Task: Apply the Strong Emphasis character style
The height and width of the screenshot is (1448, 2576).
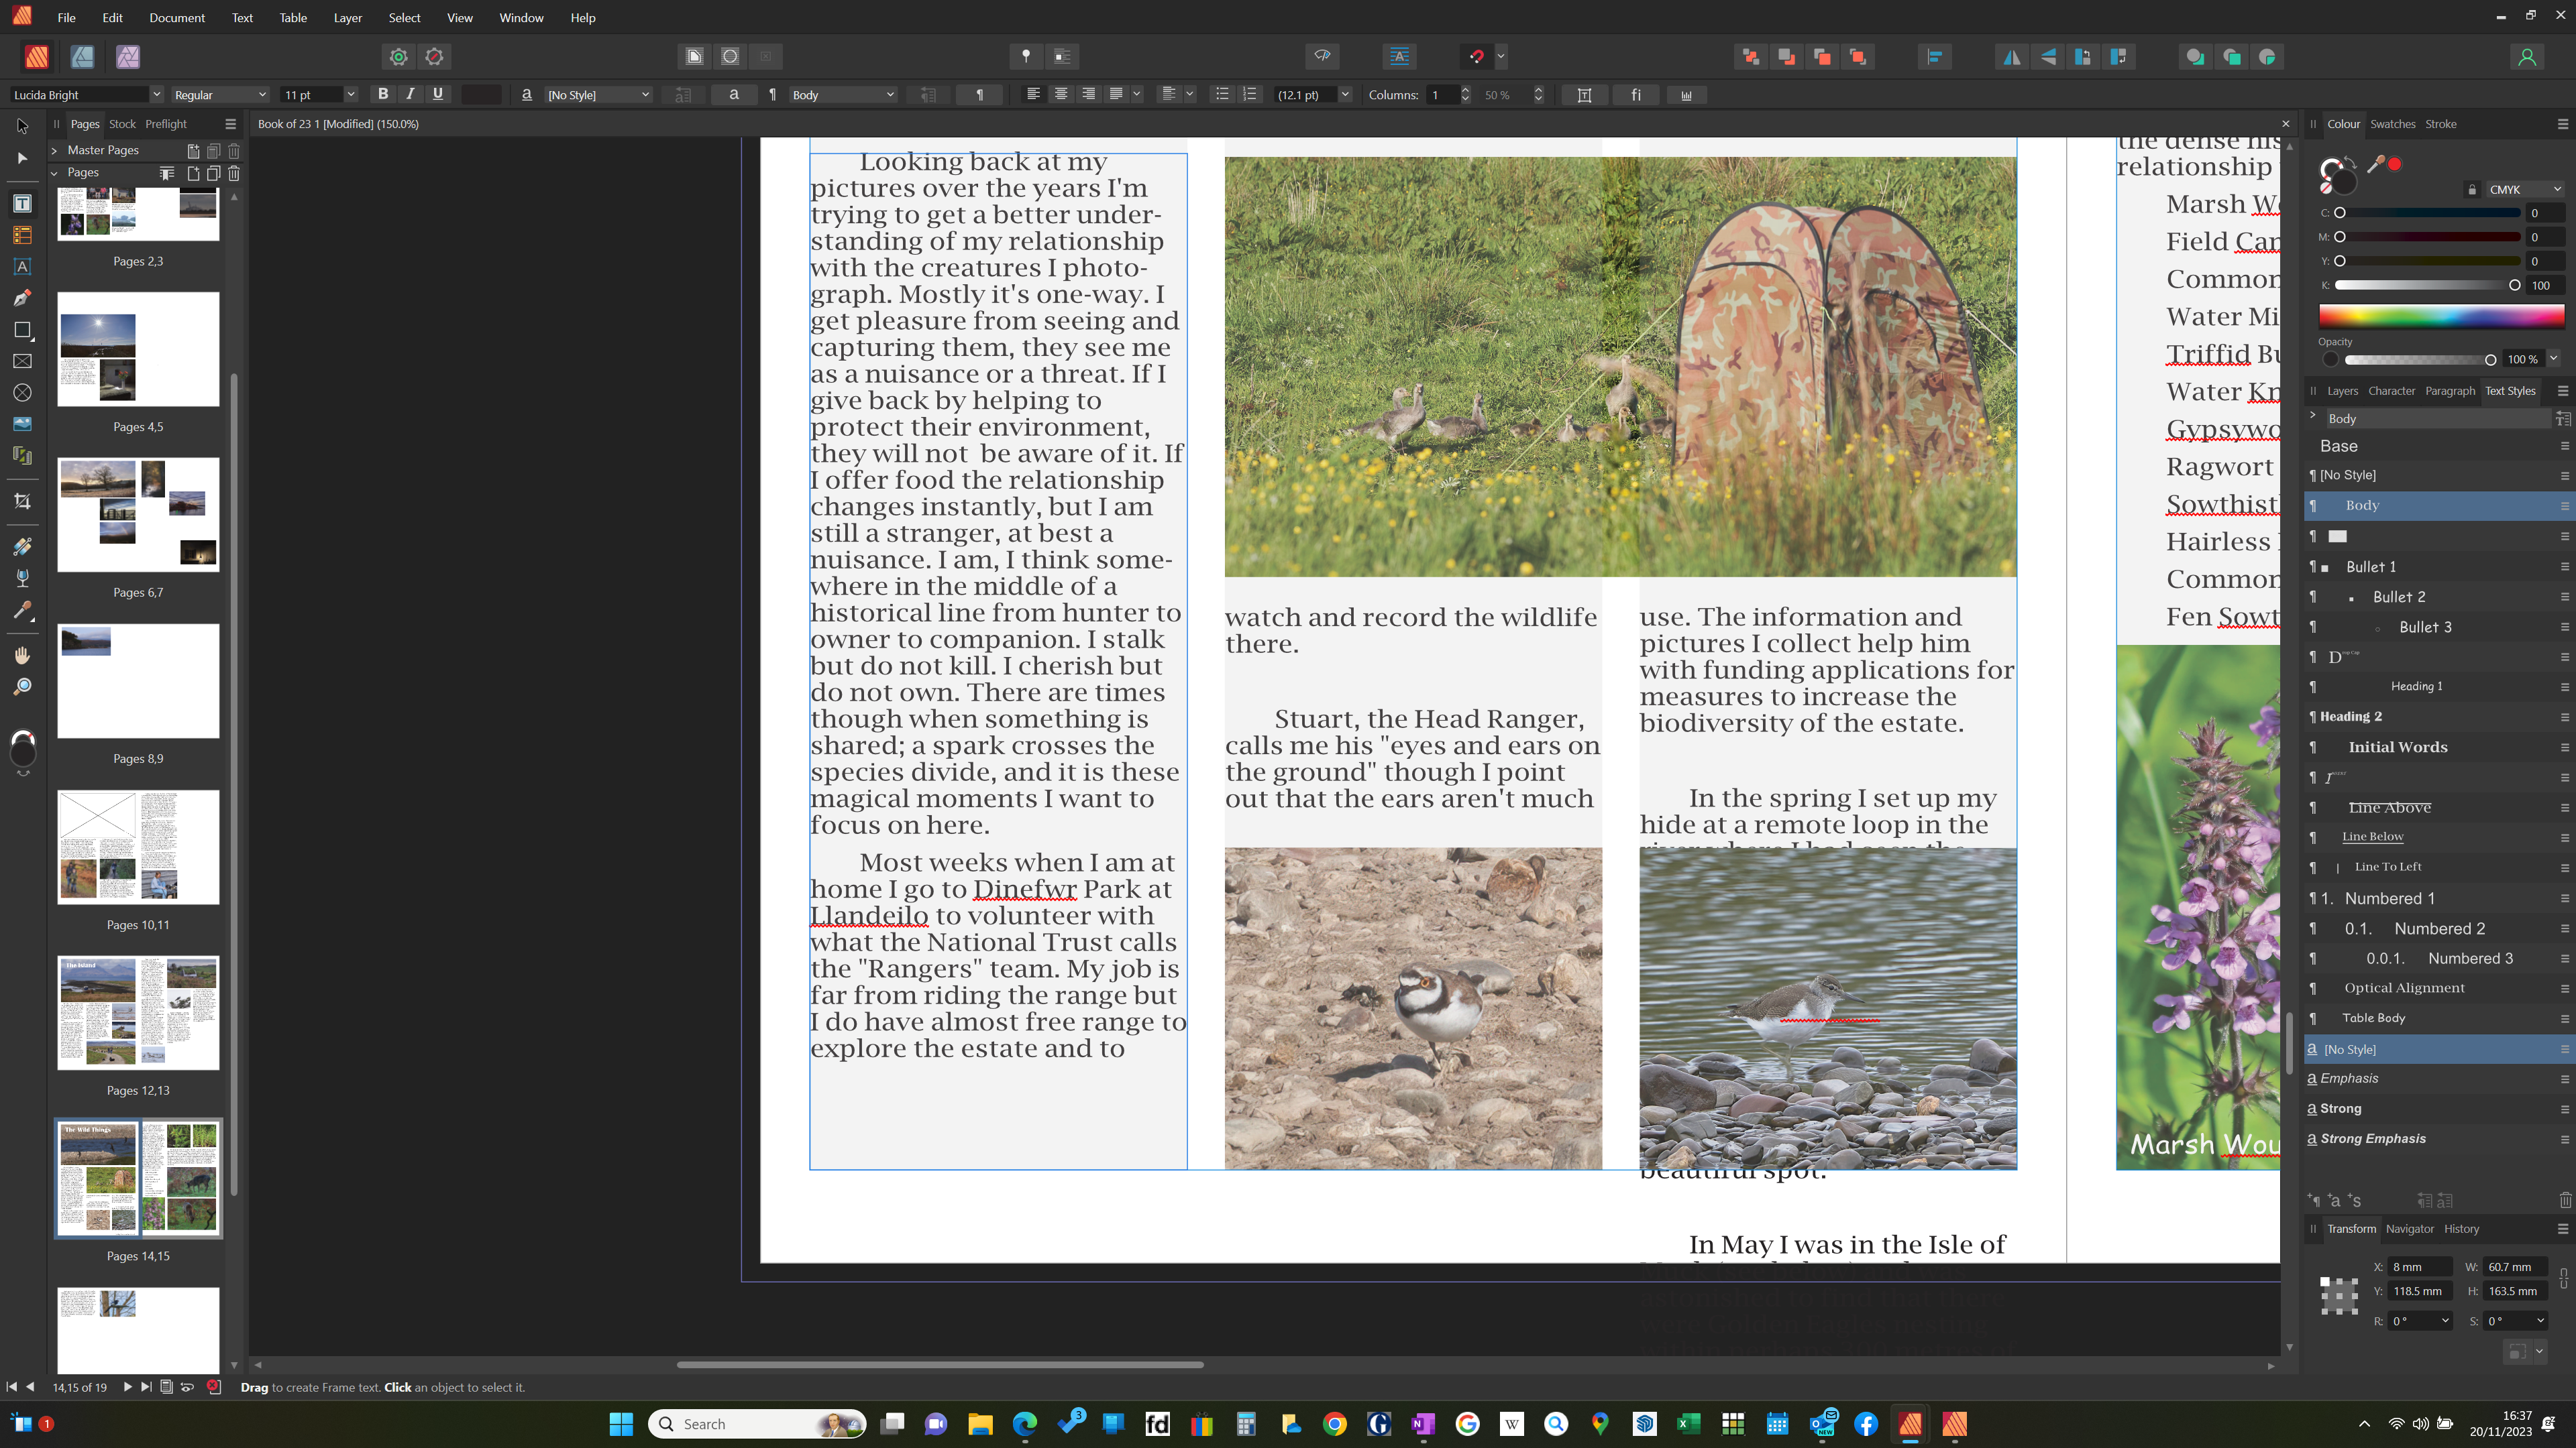Action: click(2372, 1138)
